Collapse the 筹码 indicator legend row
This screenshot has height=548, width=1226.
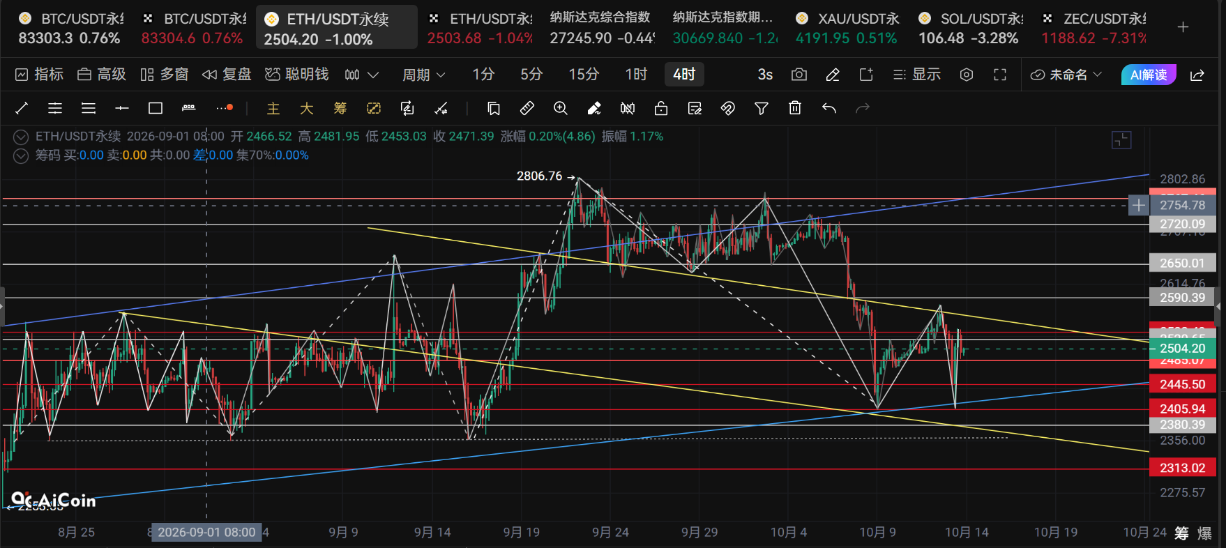22,155
